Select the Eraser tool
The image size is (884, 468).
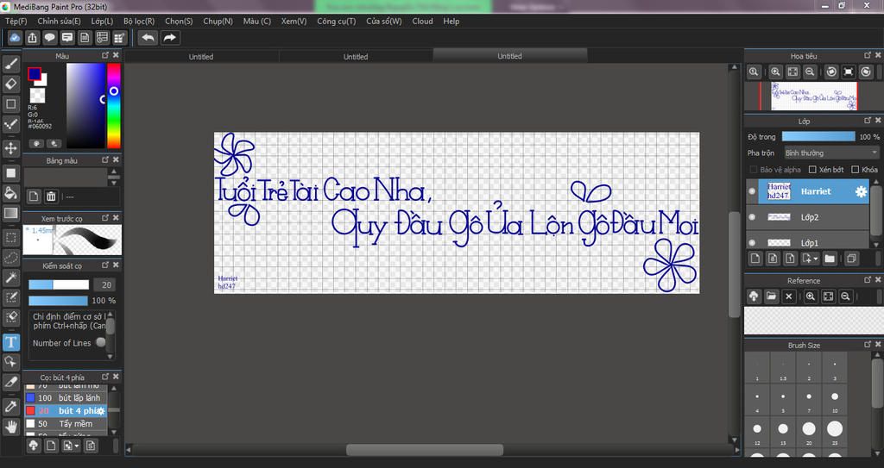[10, 84]
